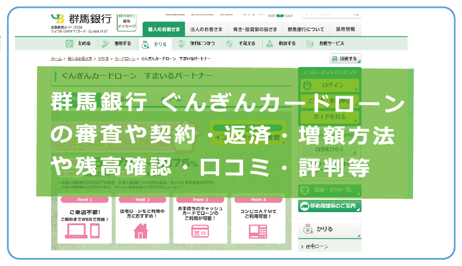Click the コンビニATMでご利用可能! text

[258, 214]
